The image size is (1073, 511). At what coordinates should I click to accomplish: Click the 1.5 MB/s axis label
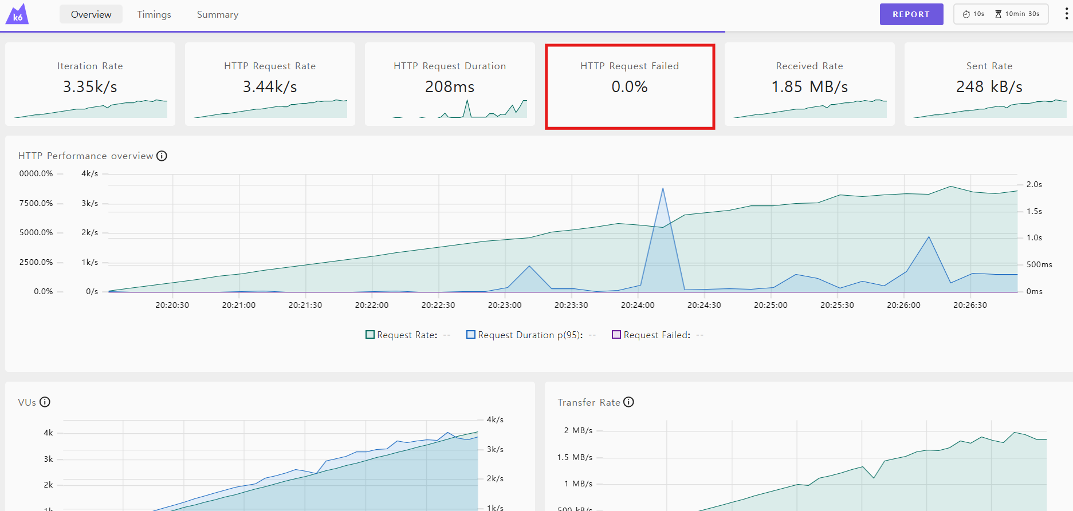pyautogui.click(x=575, y=457)
